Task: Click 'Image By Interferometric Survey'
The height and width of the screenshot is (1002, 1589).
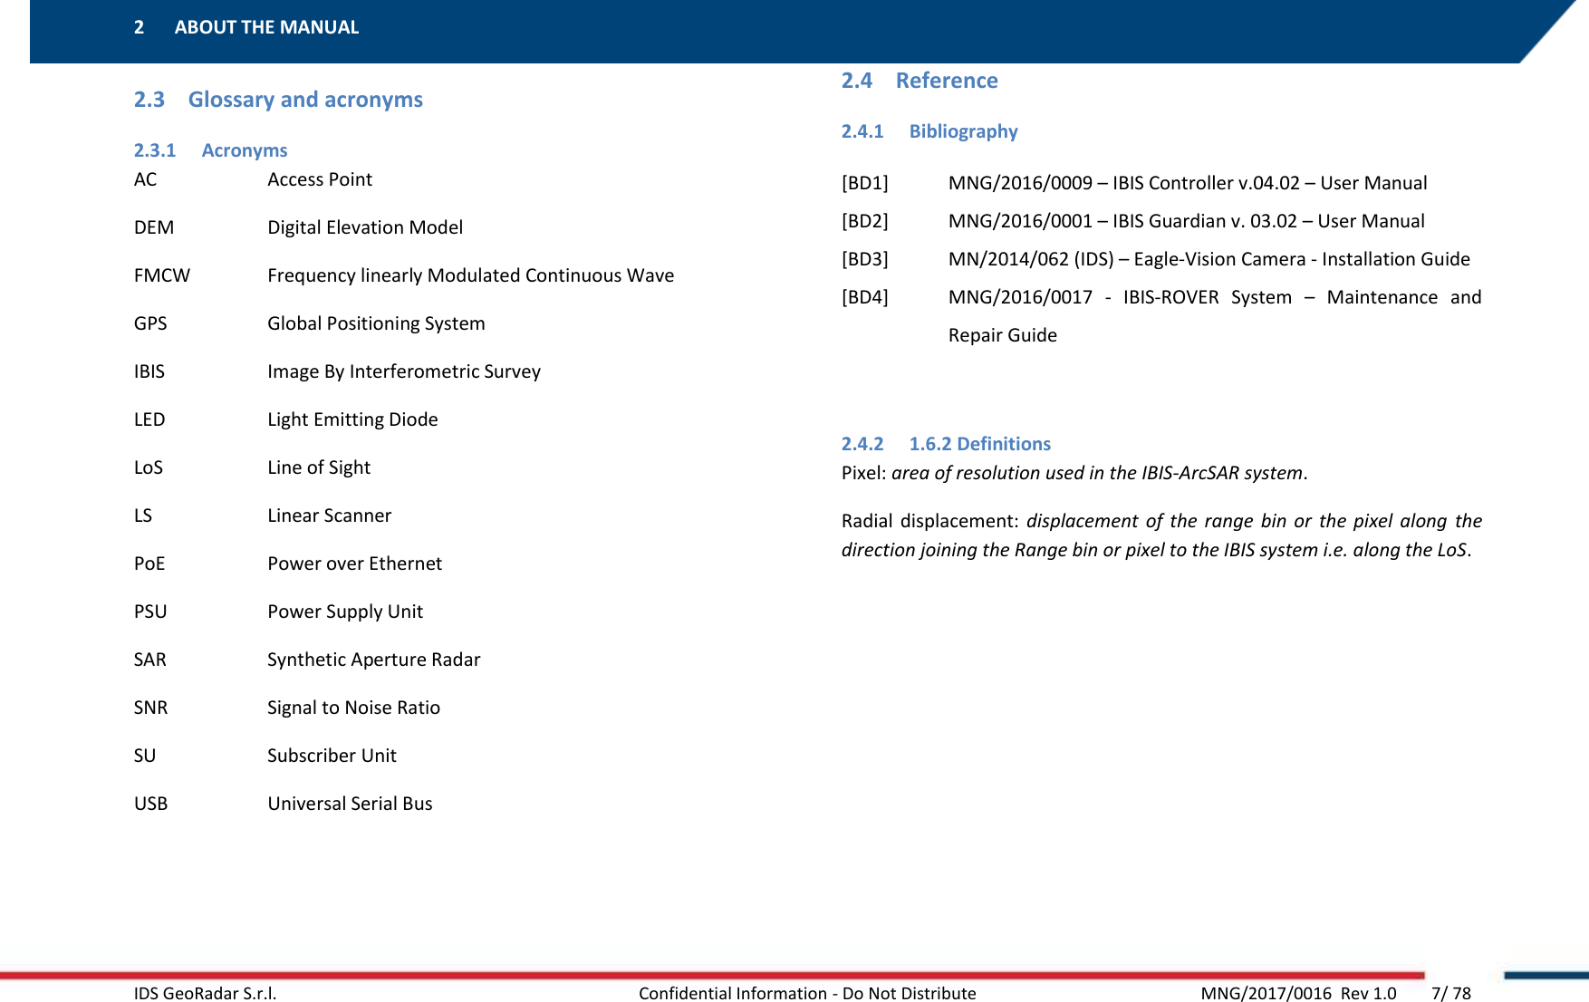Action: coord(404,371)
